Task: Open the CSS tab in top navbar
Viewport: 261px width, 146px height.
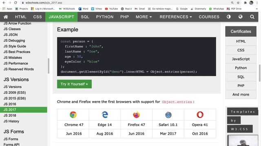Action: pyautogui.click(x=38, y=17)
